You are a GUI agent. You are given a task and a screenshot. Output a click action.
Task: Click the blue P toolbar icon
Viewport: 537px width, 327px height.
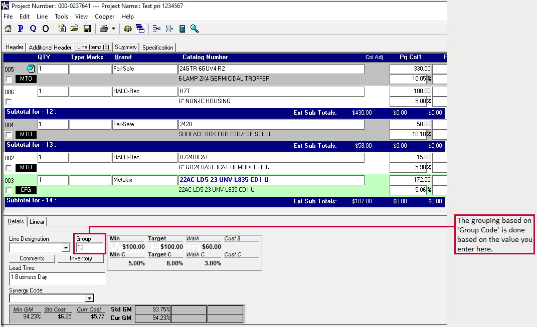pyautogui.click(x=21, y=29)
